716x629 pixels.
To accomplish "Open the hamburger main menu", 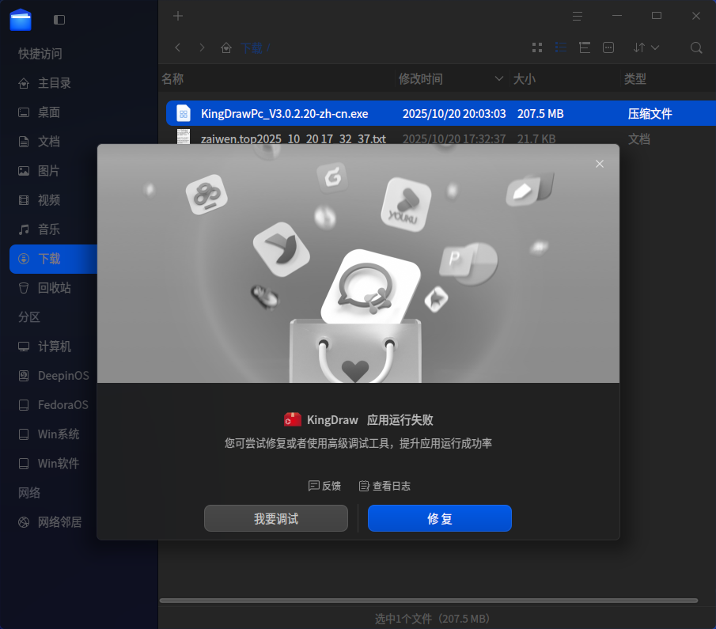I will coord(578,17).
